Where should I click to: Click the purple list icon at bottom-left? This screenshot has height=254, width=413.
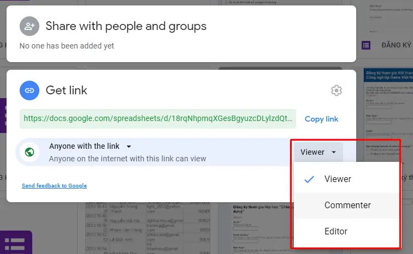(15, 243)
